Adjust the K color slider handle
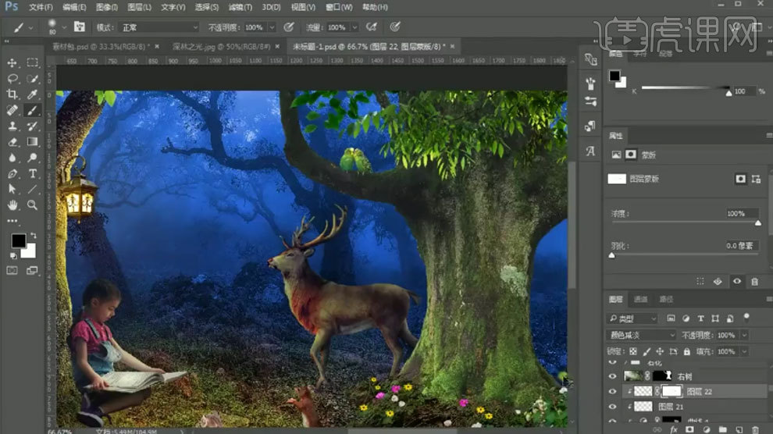773x434 pixels. pyautogui.click(x=728, y=93)
